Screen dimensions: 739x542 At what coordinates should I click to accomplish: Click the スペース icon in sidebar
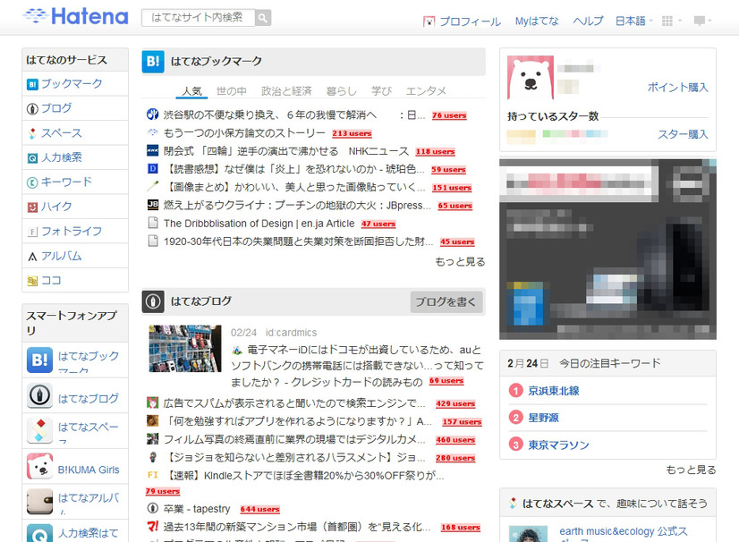(32, 133)
